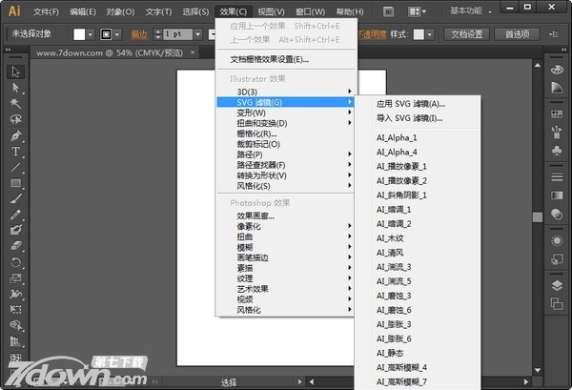The width and height of the screenshot is (572, 390).
Task: Activate the Lasso tool
Action: (15, 120)
